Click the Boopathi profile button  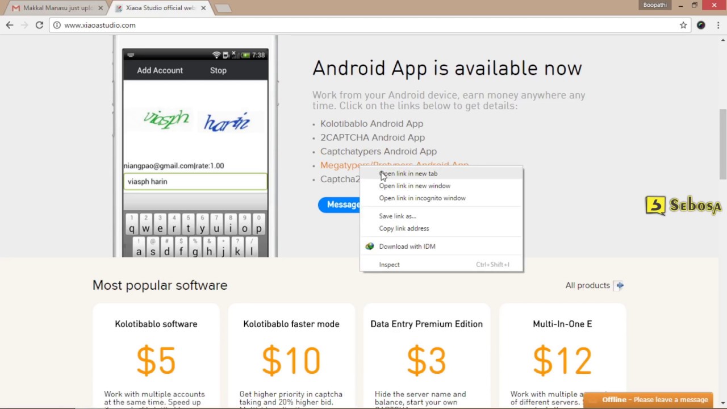(655, 5)
